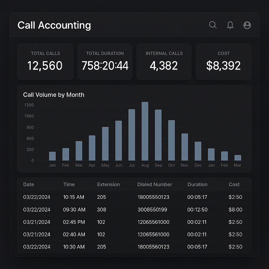
Task: Click the notifications bell icon
Action: tap(230, 25)
